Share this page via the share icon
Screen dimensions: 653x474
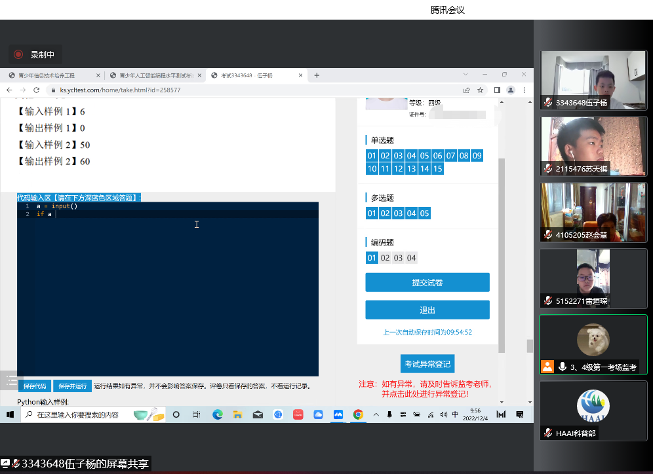tap(466, 90)
